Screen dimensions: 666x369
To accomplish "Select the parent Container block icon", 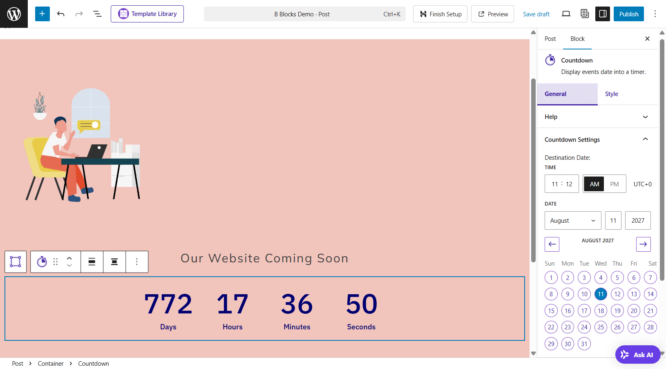I will [x=16, y=262].
